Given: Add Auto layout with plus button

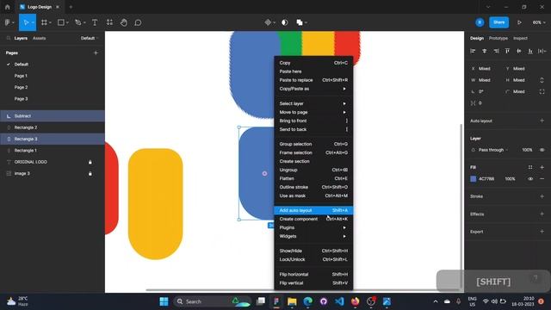Looking at the screenshot, I should click(x=542, y=121).
